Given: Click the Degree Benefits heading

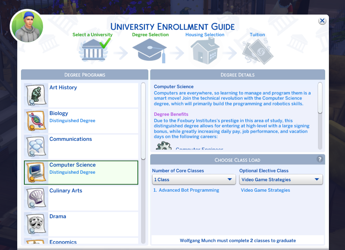Looking at the screenshot, I should 171,114.
